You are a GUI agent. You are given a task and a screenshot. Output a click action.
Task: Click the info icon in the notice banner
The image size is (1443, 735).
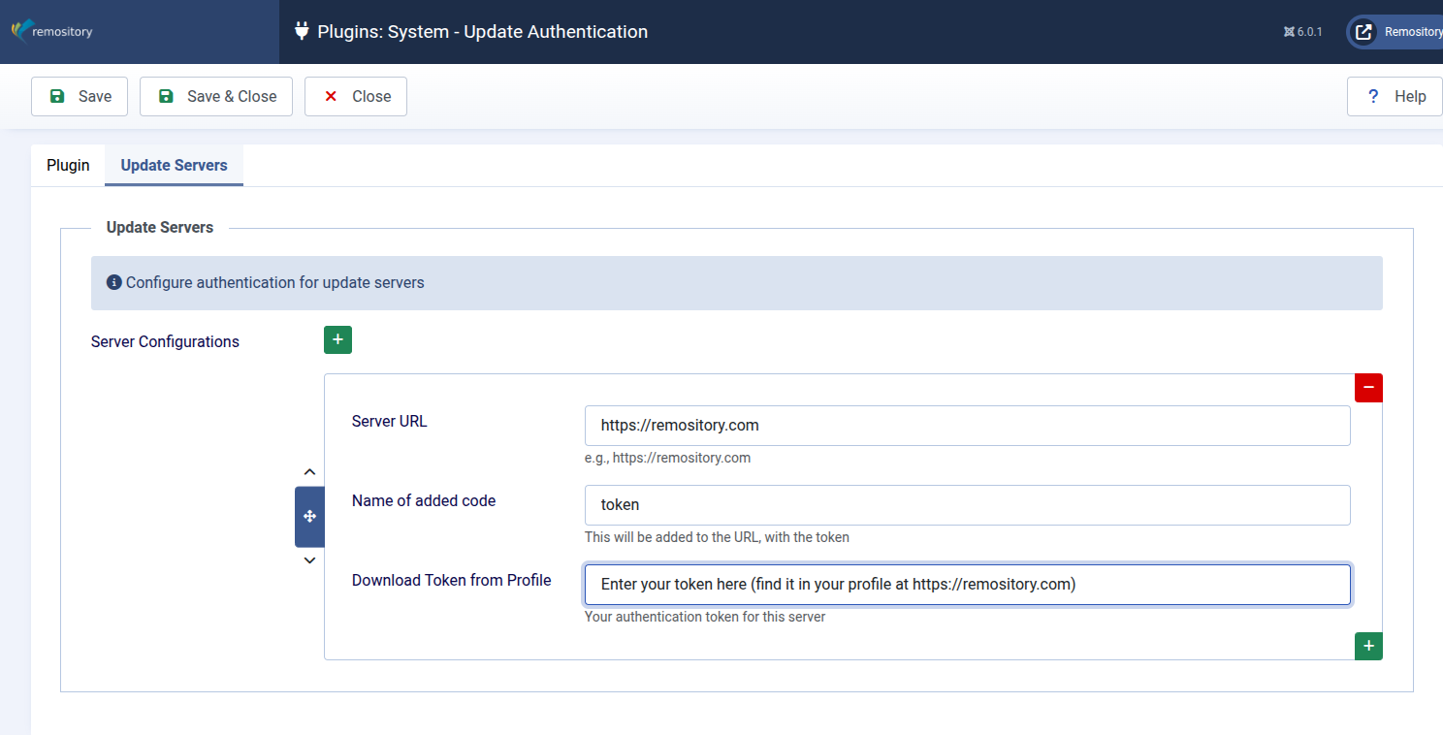(113, 283)
